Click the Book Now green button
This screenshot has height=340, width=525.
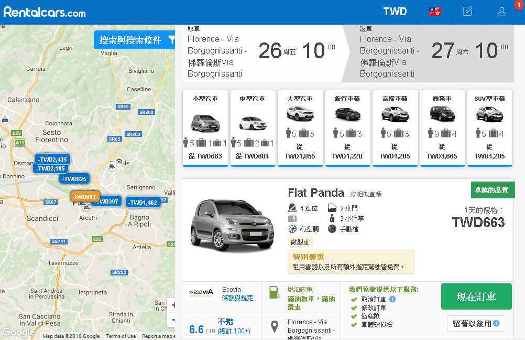pos(476,296)
